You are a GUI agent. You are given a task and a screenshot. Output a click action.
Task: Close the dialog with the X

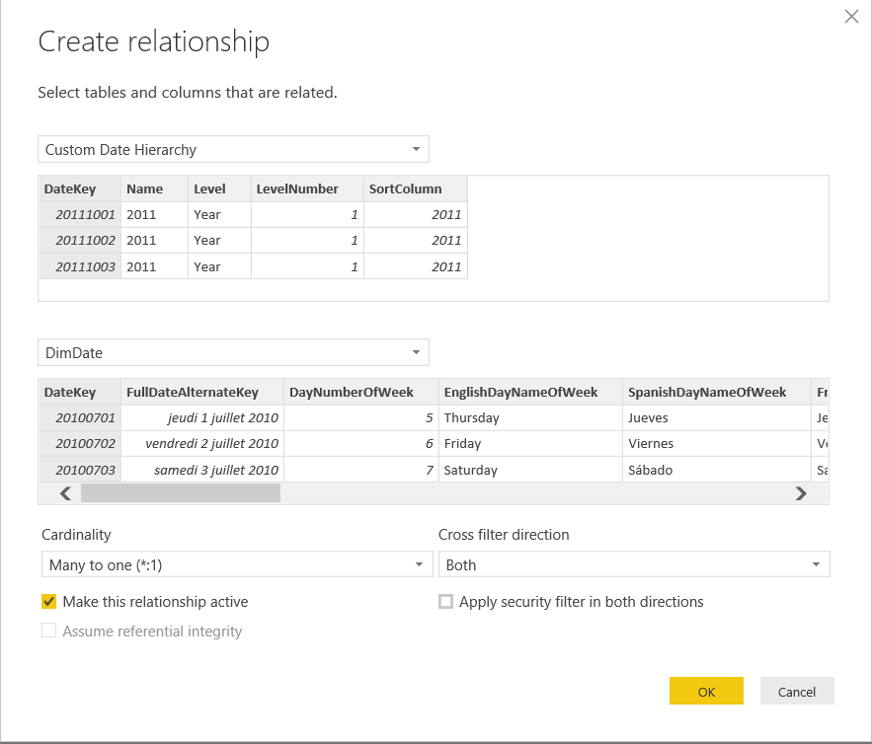[851, 17]
